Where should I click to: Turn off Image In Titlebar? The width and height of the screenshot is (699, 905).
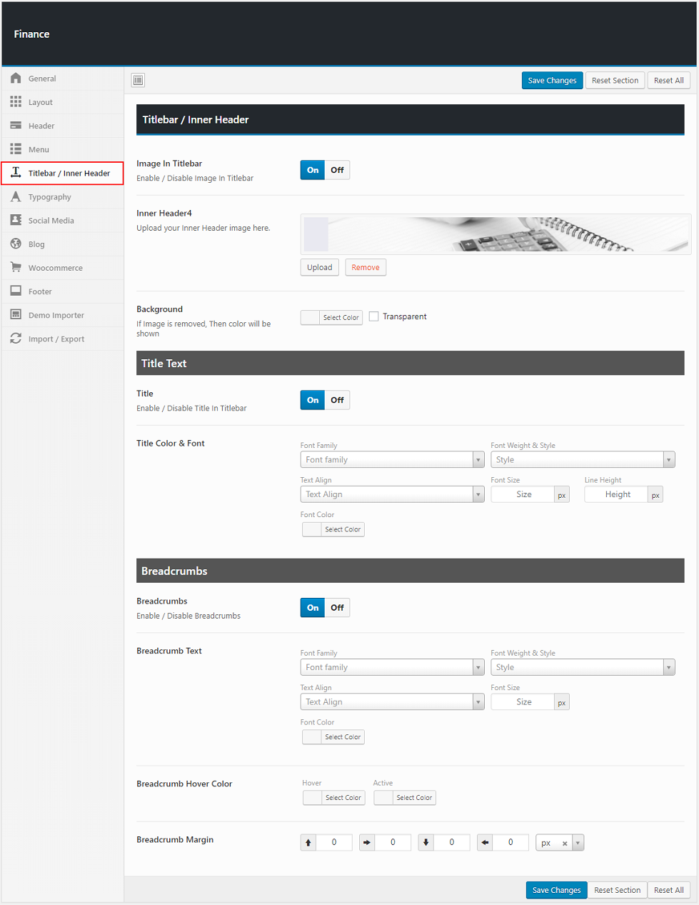[337, 170]
